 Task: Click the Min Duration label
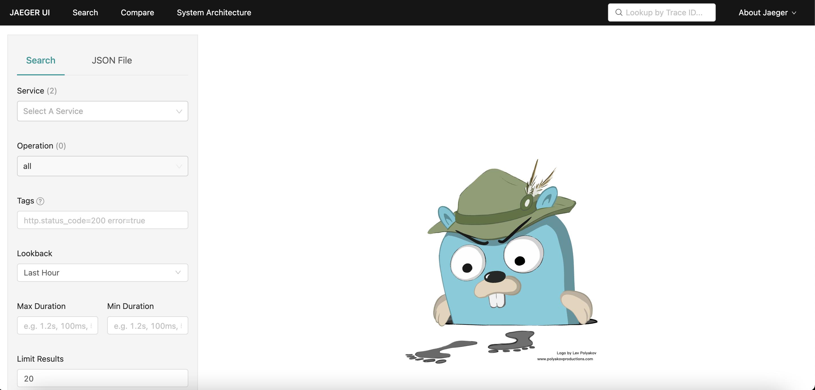130,306
